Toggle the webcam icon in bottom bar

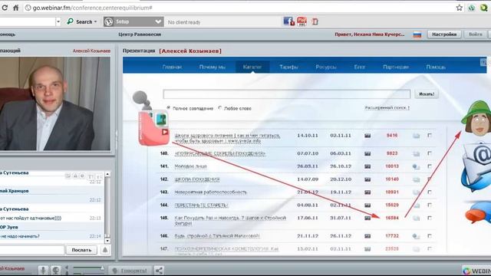(x=56, y=270)
